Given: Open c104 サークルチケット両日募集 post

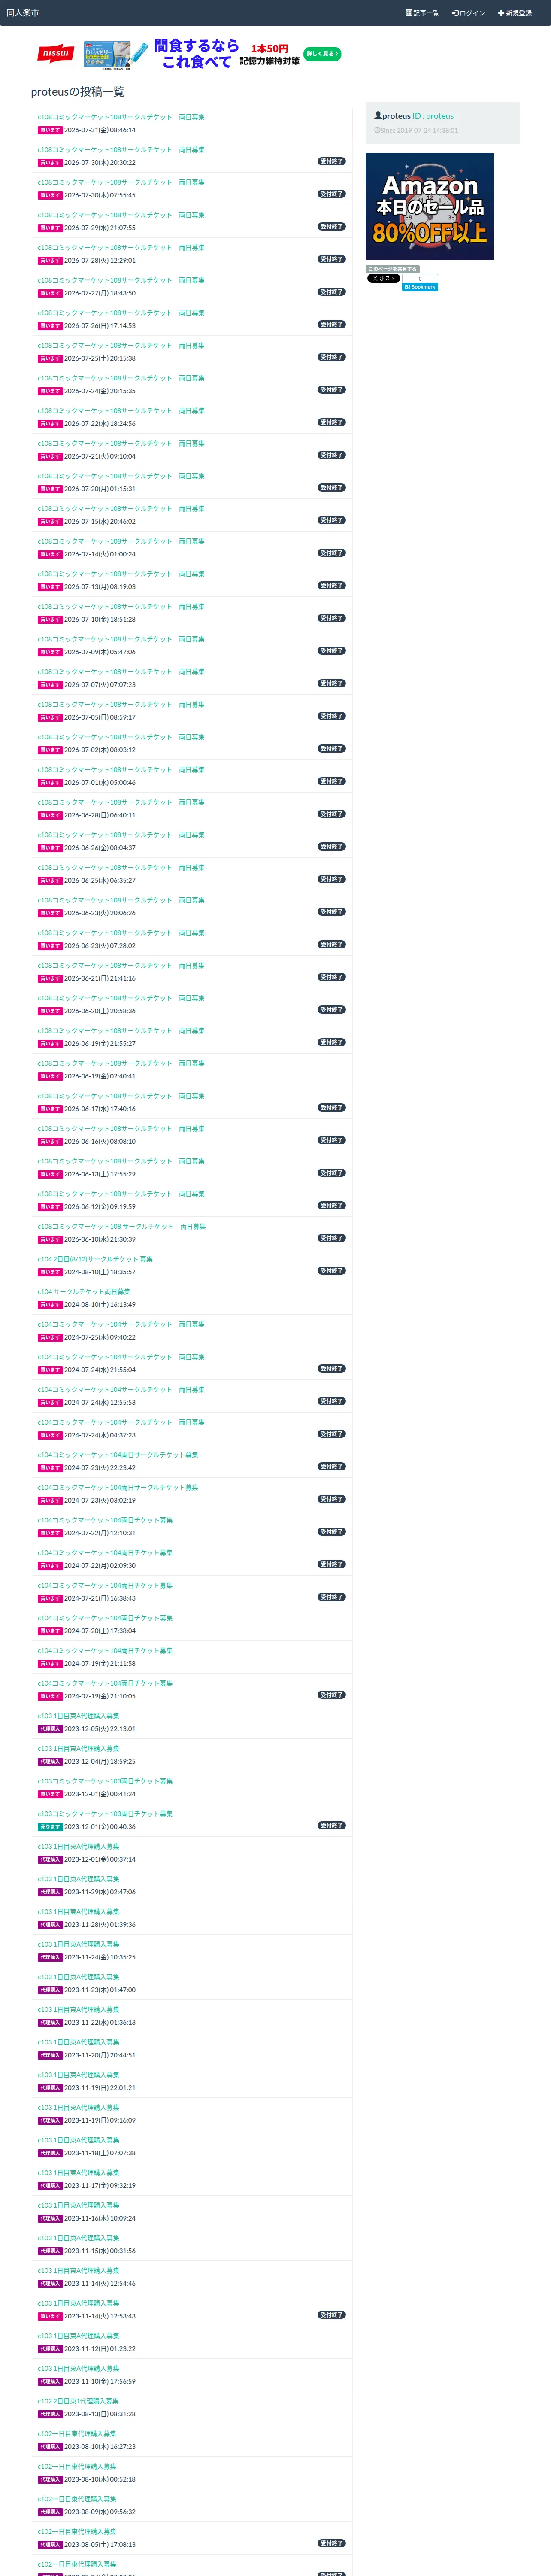Looking at the screenshot, I should coord(84,1292).
